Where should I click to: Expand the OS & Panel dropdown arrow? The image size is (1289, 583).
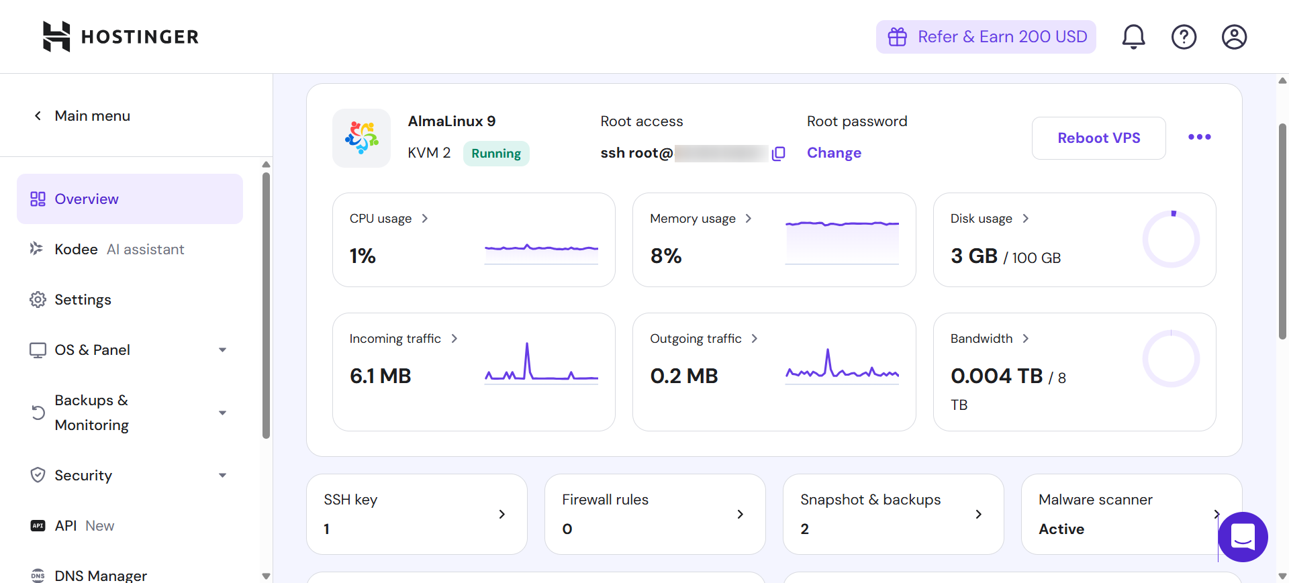[x=223, y=350]
